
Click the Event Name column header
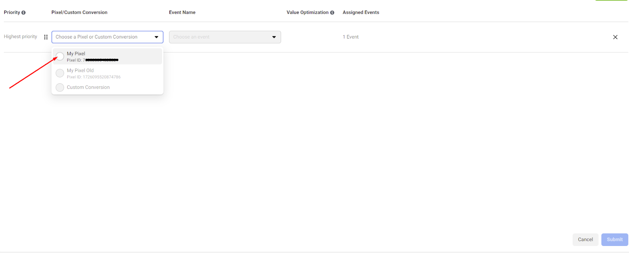pos(182,13)
